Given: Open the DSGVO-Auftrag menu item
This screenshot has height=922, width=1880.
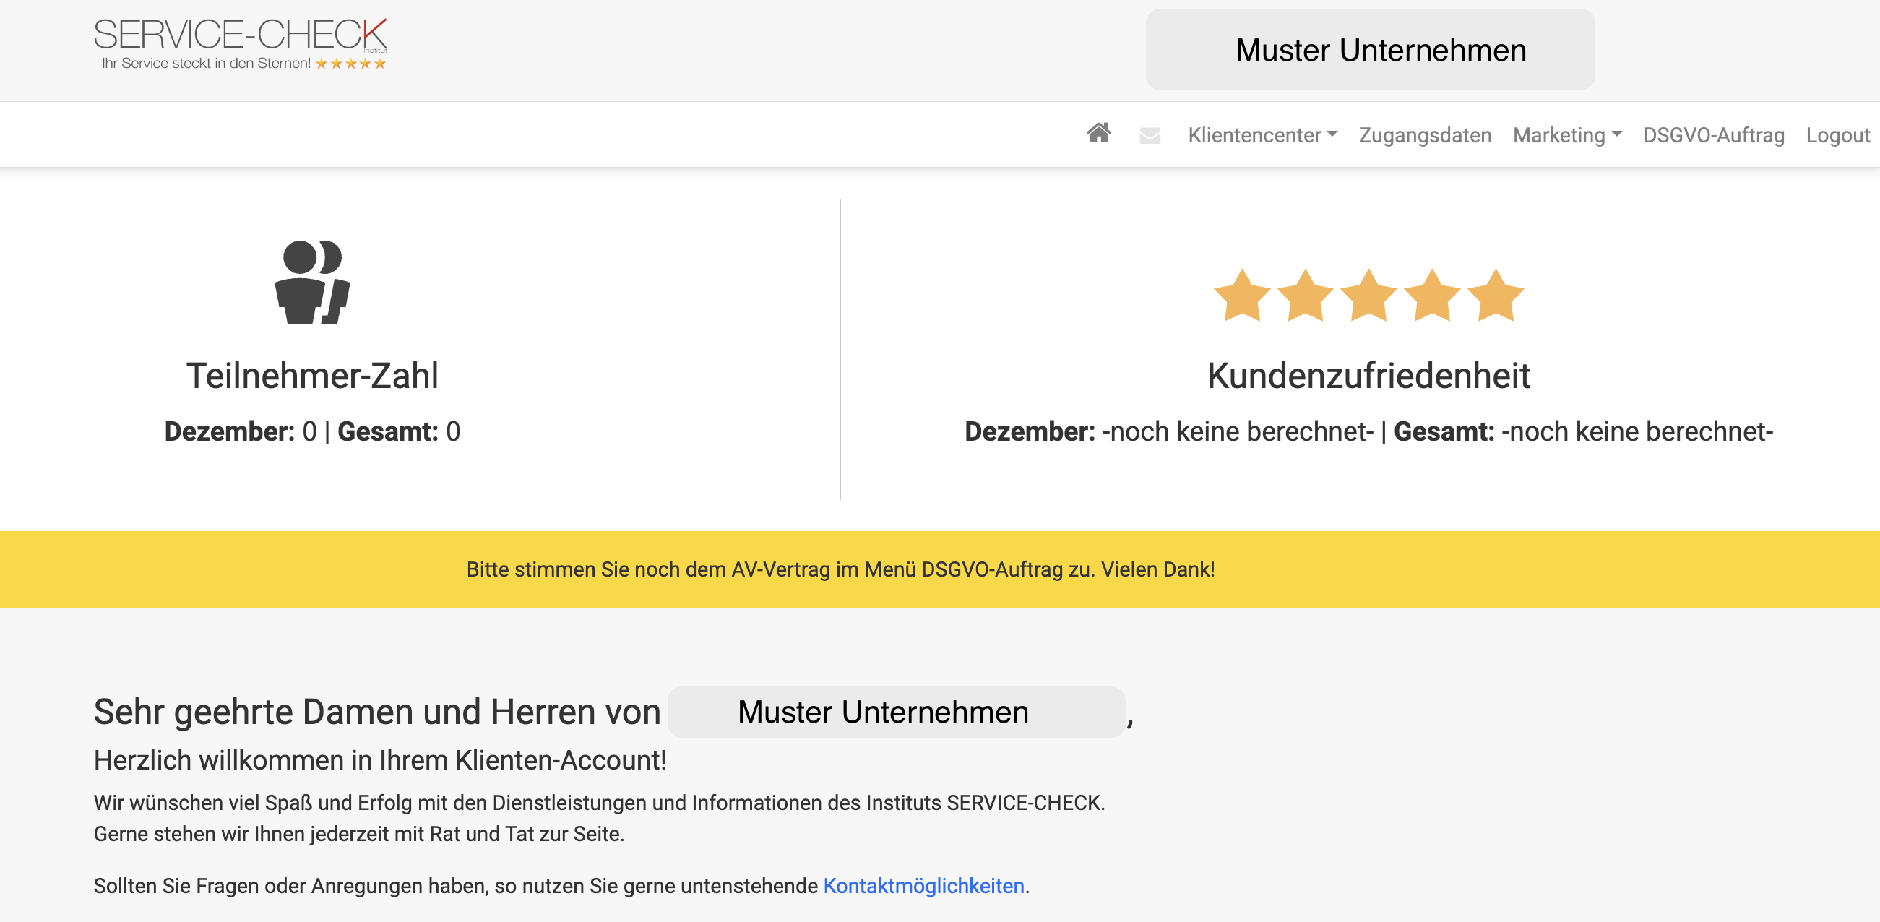Looking at the screenshot, I should click(1714, 135).
